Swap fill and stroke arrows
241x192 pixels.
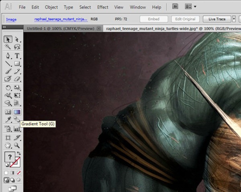point(19,153)
